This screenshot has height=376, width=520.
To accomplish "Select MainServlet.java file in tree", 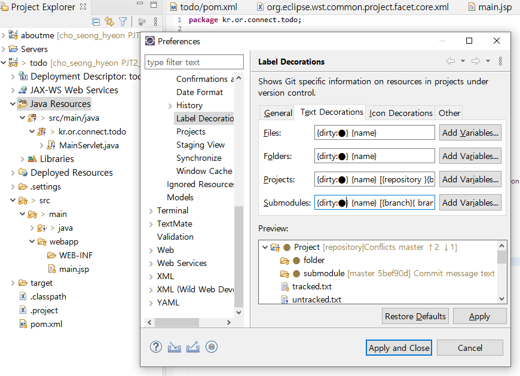I will click(89, 145).
